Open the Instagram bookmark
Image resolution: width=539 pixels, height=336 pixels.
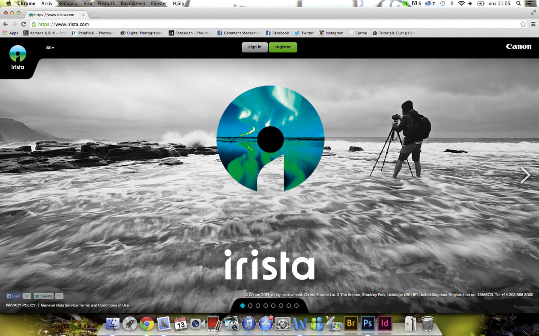(331, 33)
